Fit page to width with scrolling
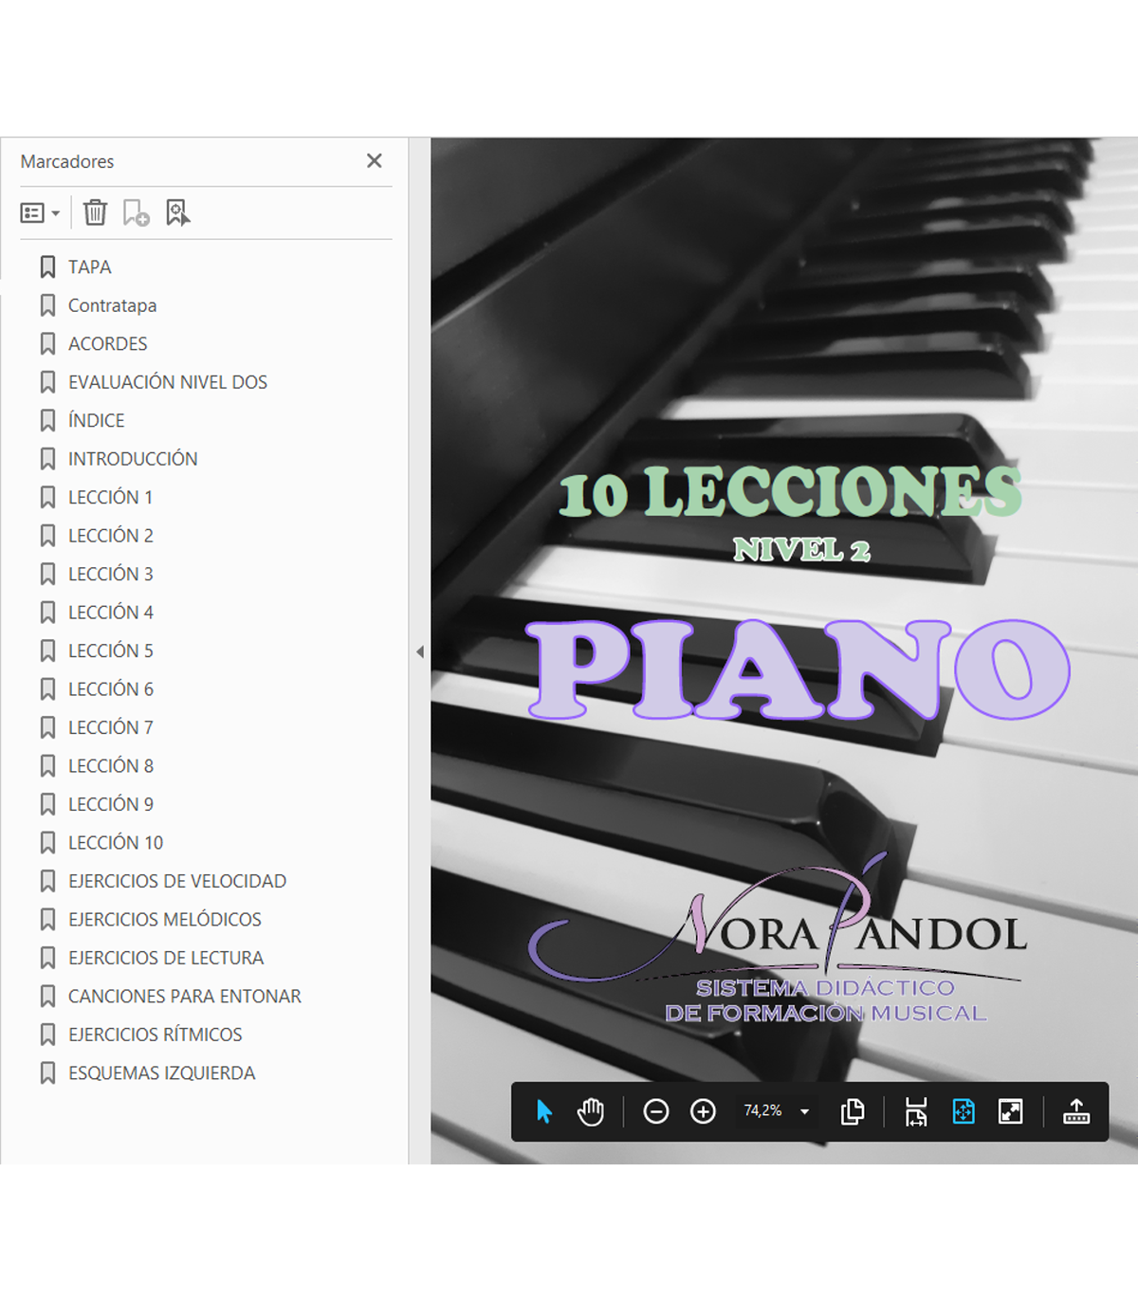Screen dimensions: 1138x1301 [916, 1111]
